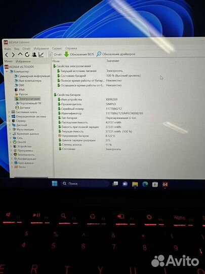Select Серийный номер row
Image resolution: width=205 pixels, height=274 pixels.
click(90, 109)
